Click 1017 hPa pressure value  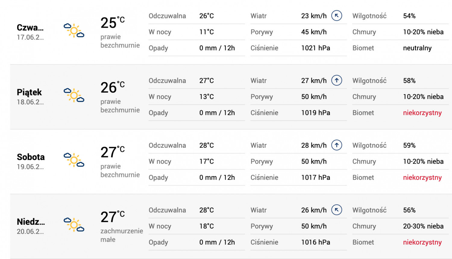click(x=315, y=177)
